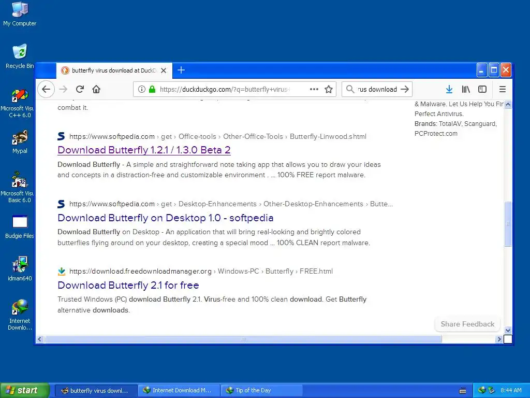
Task: Select the Budgie Files desktop icon
Action: point(20,227)
